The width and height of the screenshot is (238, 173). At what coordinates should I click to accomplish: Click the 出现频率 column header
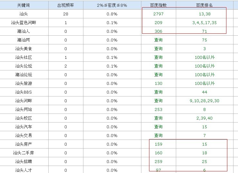66,5
